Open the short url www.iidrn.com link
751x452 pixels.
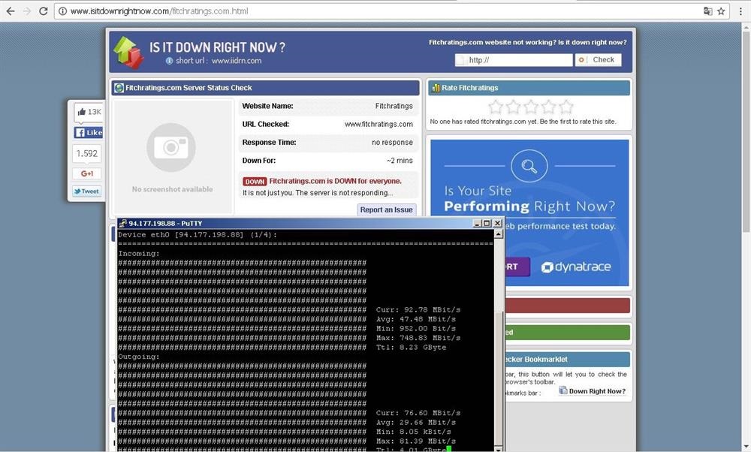[237, 61]
